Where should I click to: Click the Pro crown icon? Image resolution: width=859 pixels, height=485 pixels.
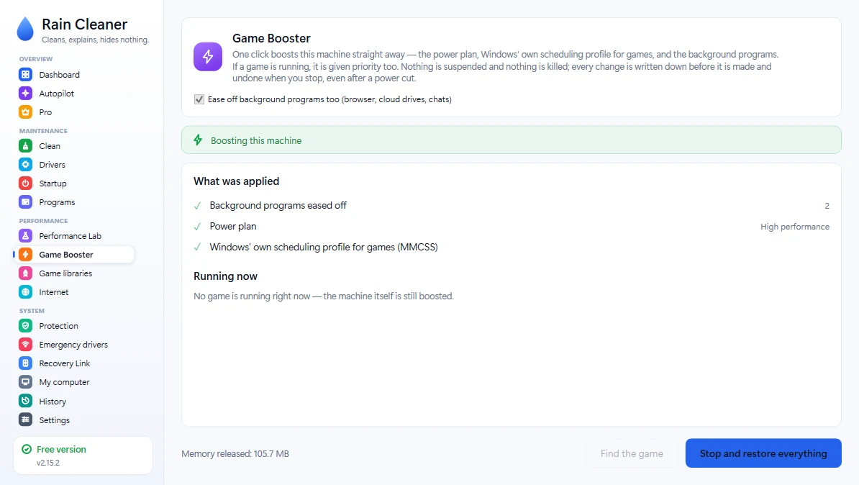coord(25,112)
